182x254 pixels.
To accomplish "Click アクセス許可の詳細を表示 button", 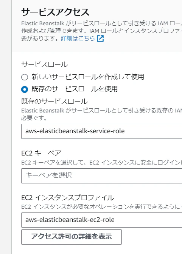I will pyautogui.click(x=72, y=237).
